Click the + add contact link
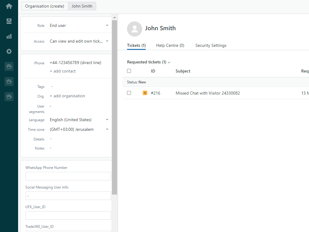This screenshot has width=309, height=232. 63,71
